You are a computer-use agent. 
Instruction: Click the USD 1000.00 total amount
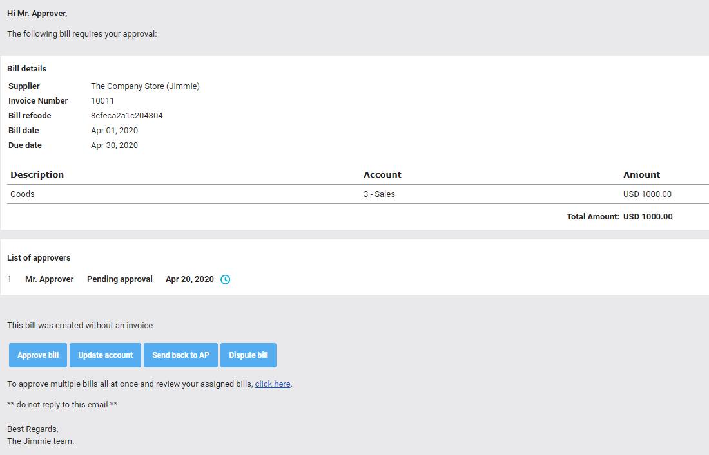click(648, 216)
